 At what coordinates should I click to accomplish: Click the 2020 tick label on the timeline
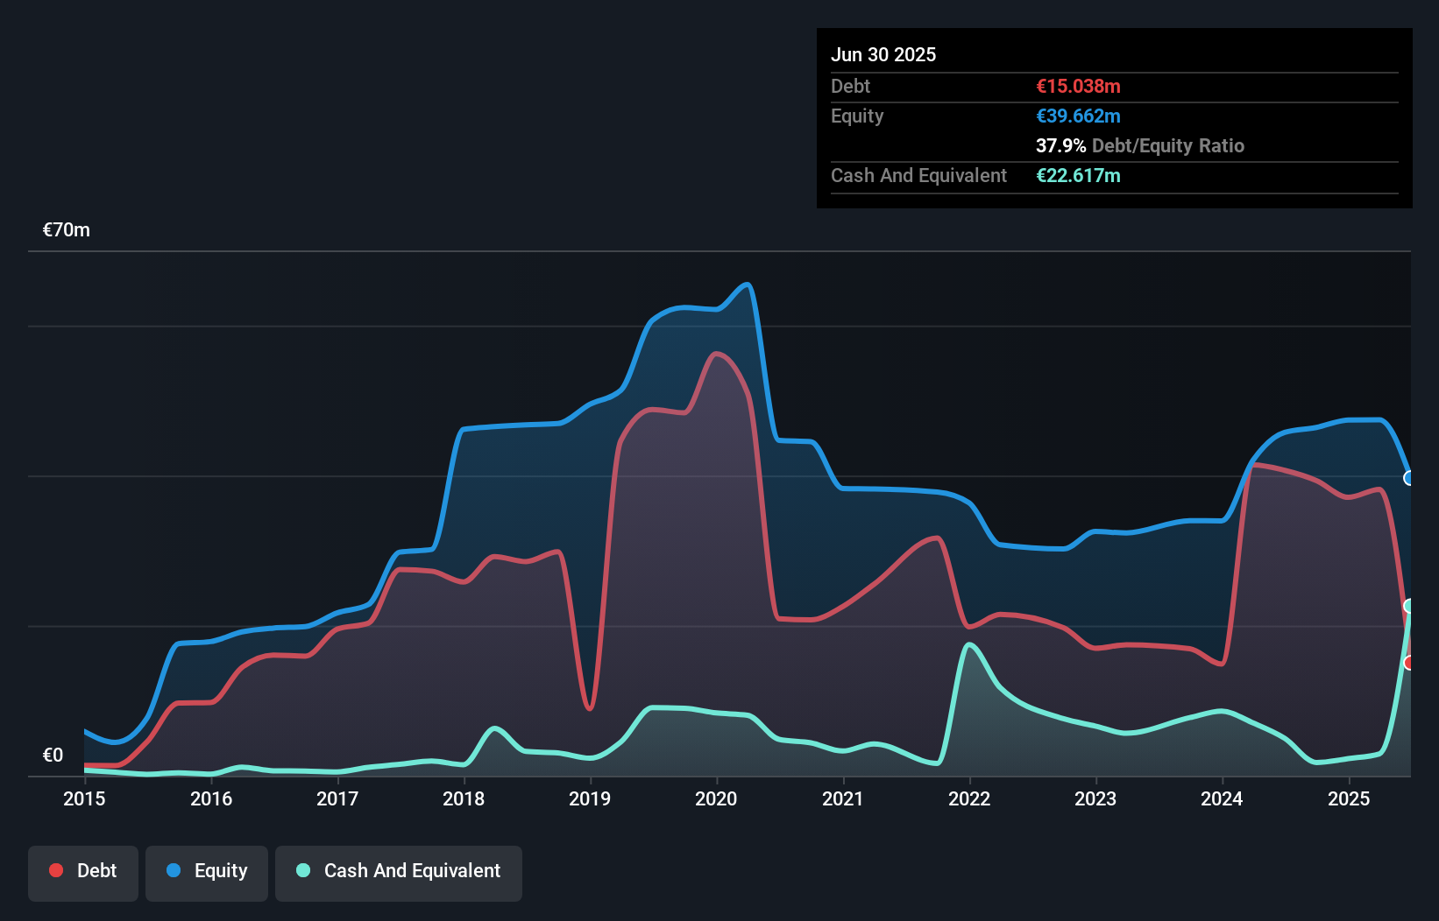click(x=716, y=798)
